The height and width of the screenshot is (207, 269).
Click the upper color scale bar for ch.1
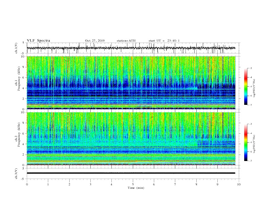[x=246, y=87]
